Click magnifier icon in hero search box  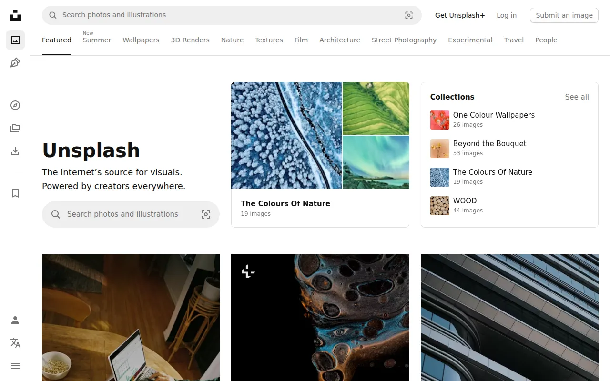coord(56,214)
